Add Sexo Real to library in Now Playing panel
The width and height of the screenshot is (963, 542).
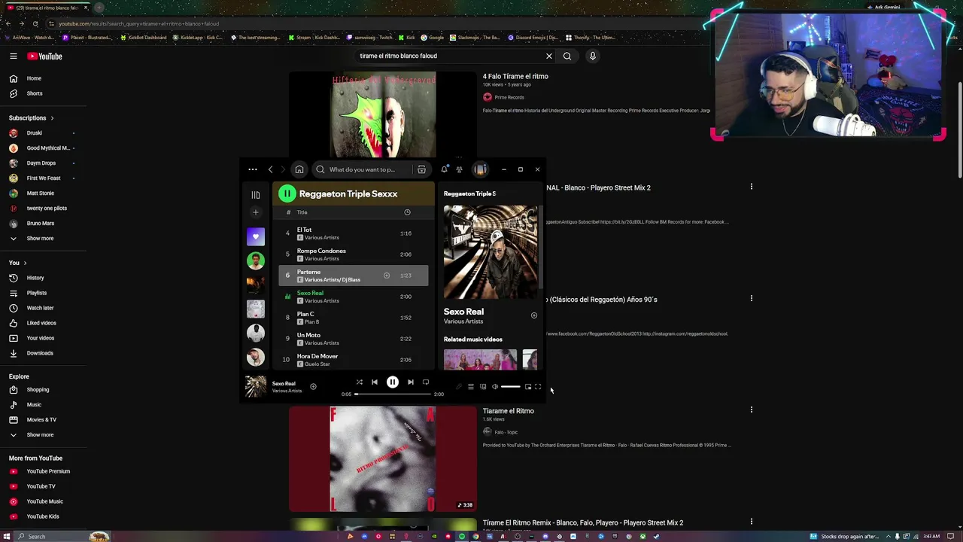click(x=534, y=315)
